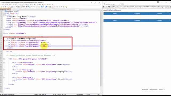This screenshot has height=96, width=171.
Task: Redo the edit via toolbar arrow
Action: tap(24, 7)
